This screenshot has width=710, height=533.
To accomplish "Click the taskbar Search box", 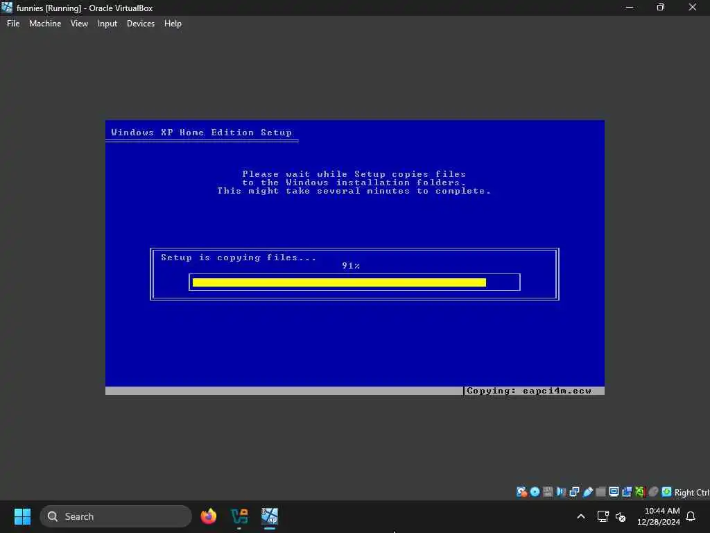I will click(x=116, y=516).
